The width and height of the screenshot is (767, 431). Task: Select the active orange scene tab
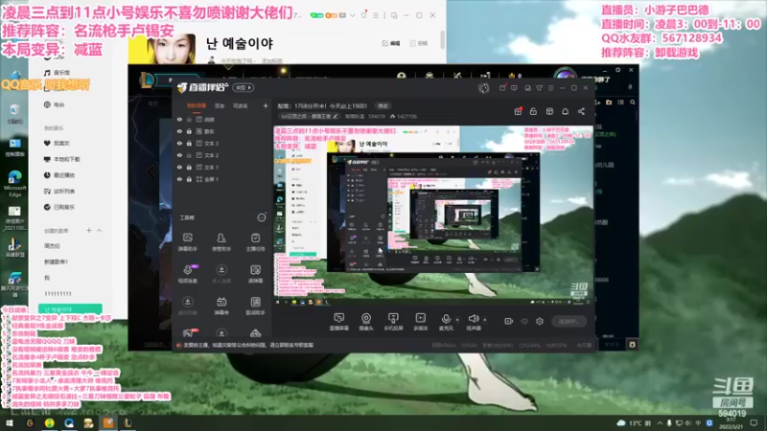tap(197, 106)
